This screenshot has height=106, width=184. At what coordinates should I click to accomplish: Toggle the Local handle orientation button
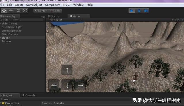click(55, 11)
